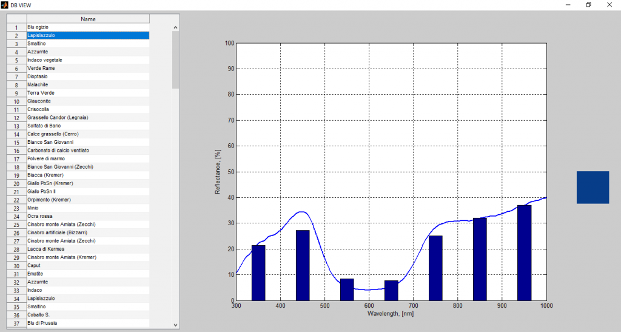
Task: Select Solfato di Bario
Action: (88, 126)
